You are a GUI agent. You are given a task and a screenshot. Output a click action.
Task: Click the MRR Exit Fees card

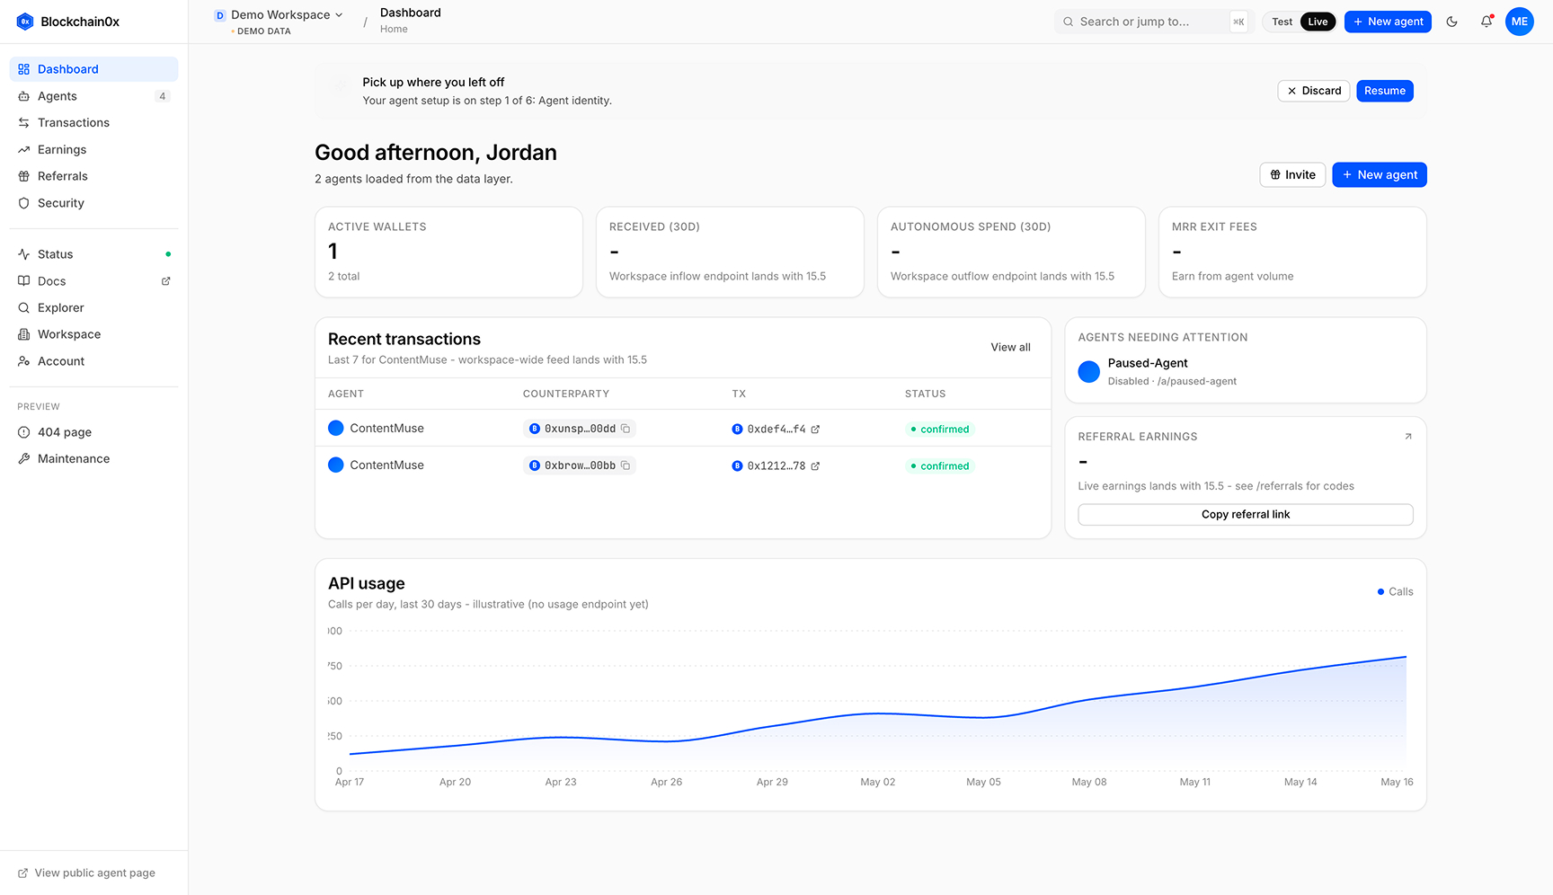tap(1292, 253)
